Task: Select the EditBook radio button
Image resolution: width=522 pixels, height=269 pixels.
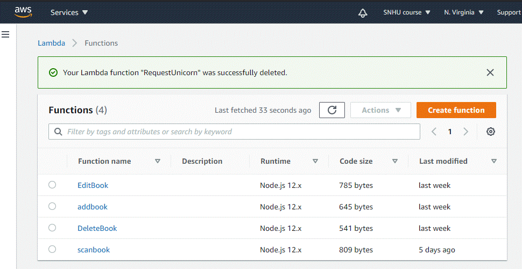Action: pos(52,185)
